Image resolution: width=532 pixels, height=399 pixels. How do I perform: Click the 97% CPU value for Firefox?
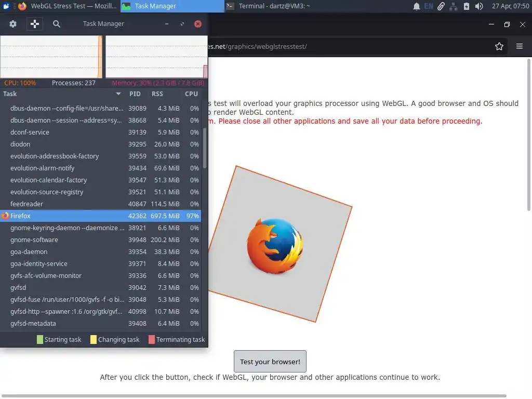tap(193, 216)
